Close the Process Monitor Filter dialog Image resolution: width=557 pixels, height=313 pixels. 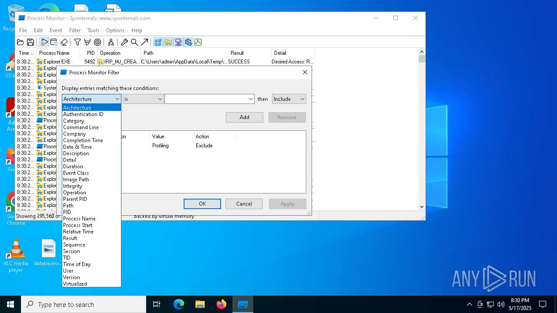(x=305, y=73)
